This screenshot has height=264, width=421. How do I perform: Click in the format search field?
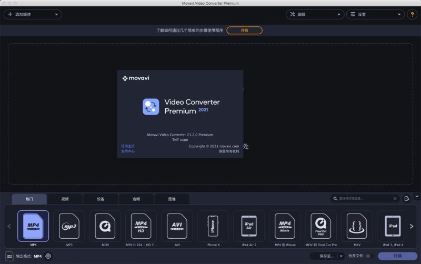tap(365, 199)
